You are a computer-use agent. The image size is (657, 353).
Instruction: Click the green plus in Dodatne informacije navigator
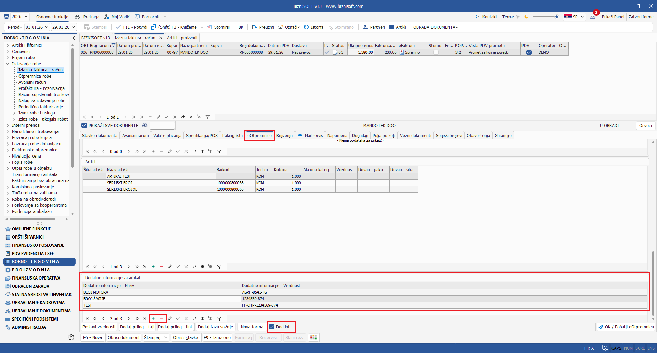coord(153,318)
